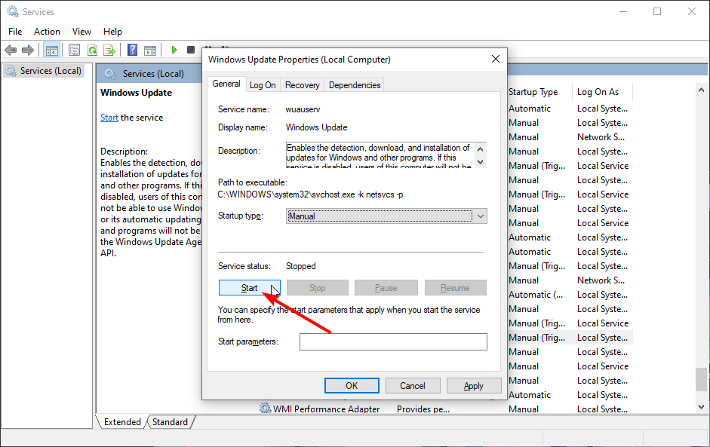Screen dimensions: 710x447
Task: Click the Start button in the properties dialog
Action: tap(250, 288)
